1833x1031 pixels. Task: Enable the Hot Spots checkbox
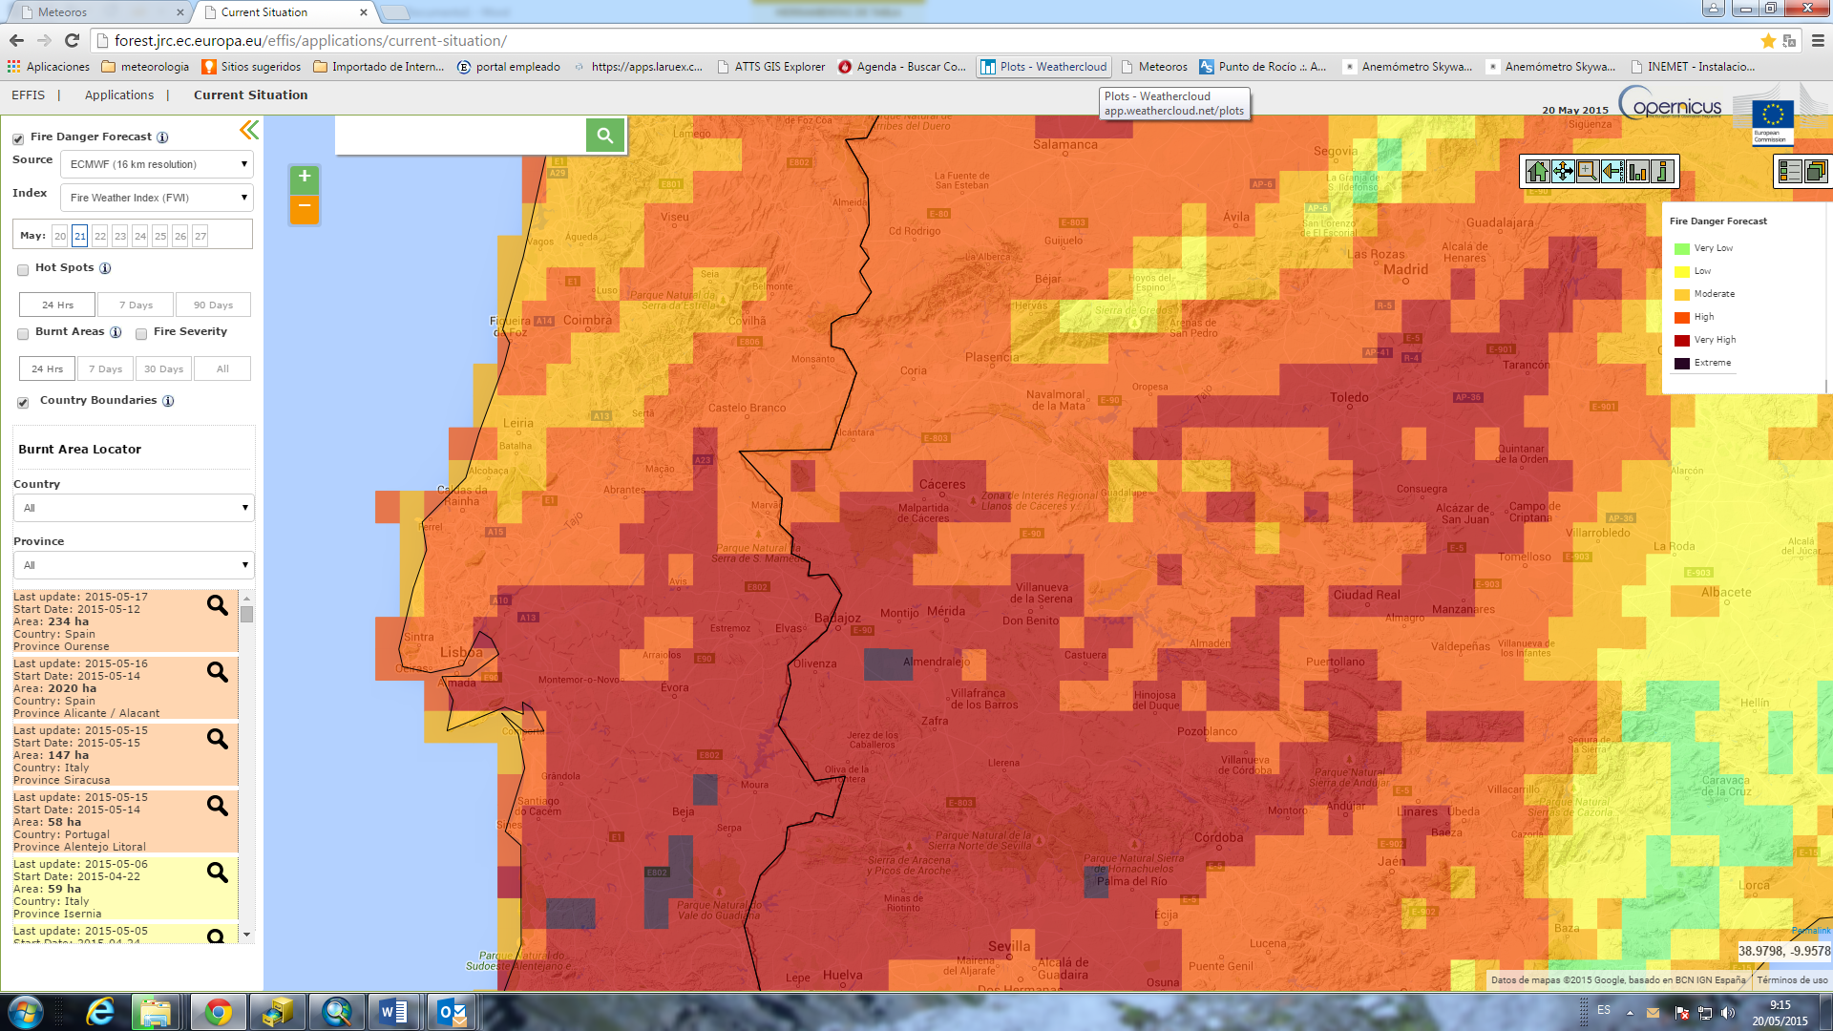click(x=23, y=270)
